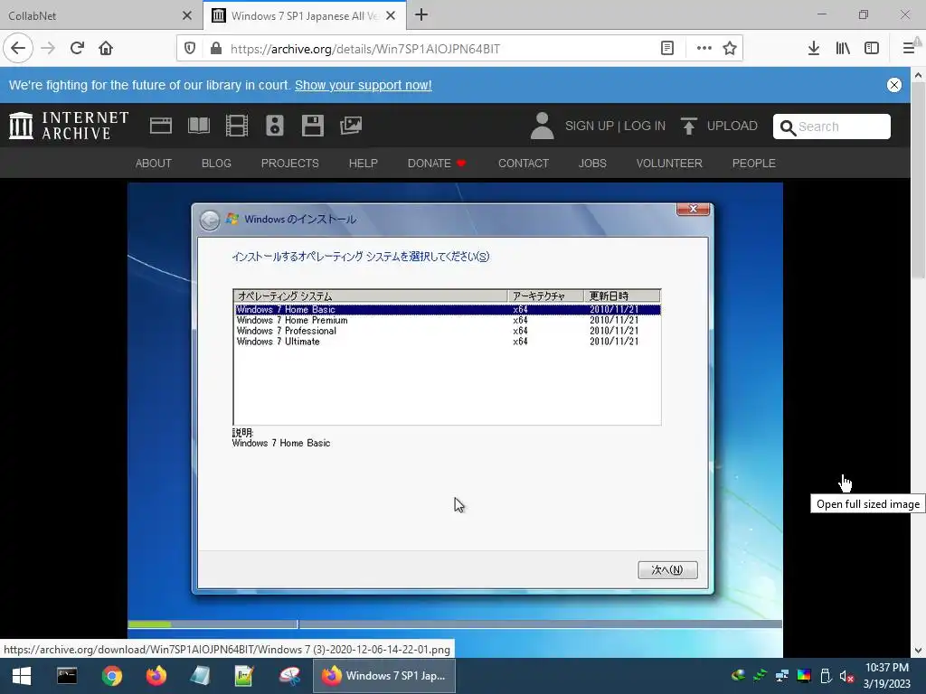The height and width of the screenshot is (694, 926).
Task: Open the Video film icon
Action: click(x=237, y=126)
